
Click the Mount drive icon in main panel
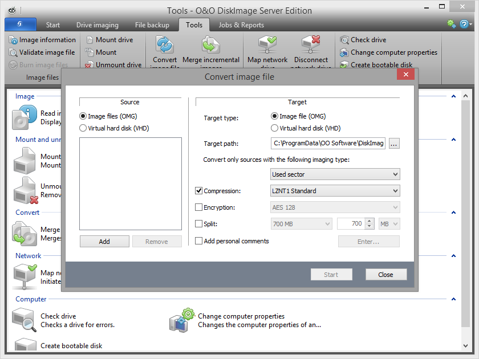click(x=25, y=161)
